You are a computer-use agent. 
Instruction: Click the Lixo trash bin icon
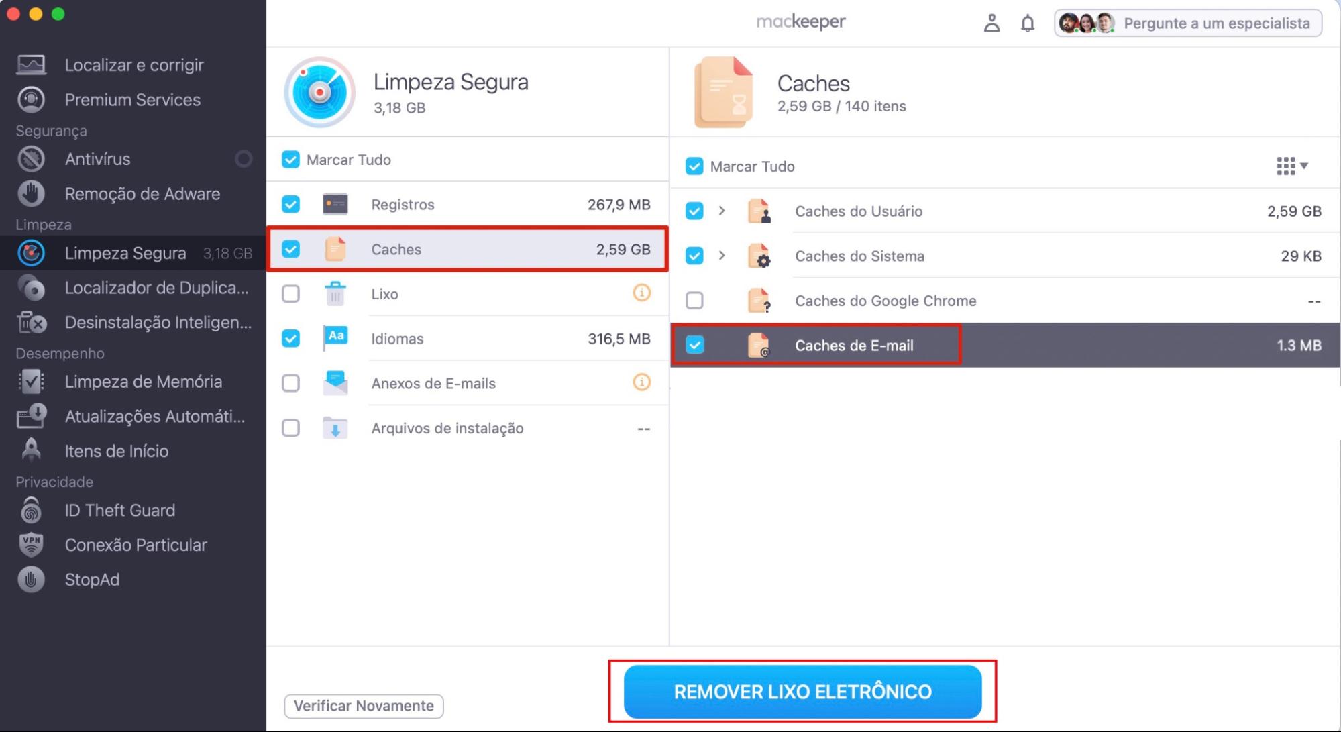335,294
